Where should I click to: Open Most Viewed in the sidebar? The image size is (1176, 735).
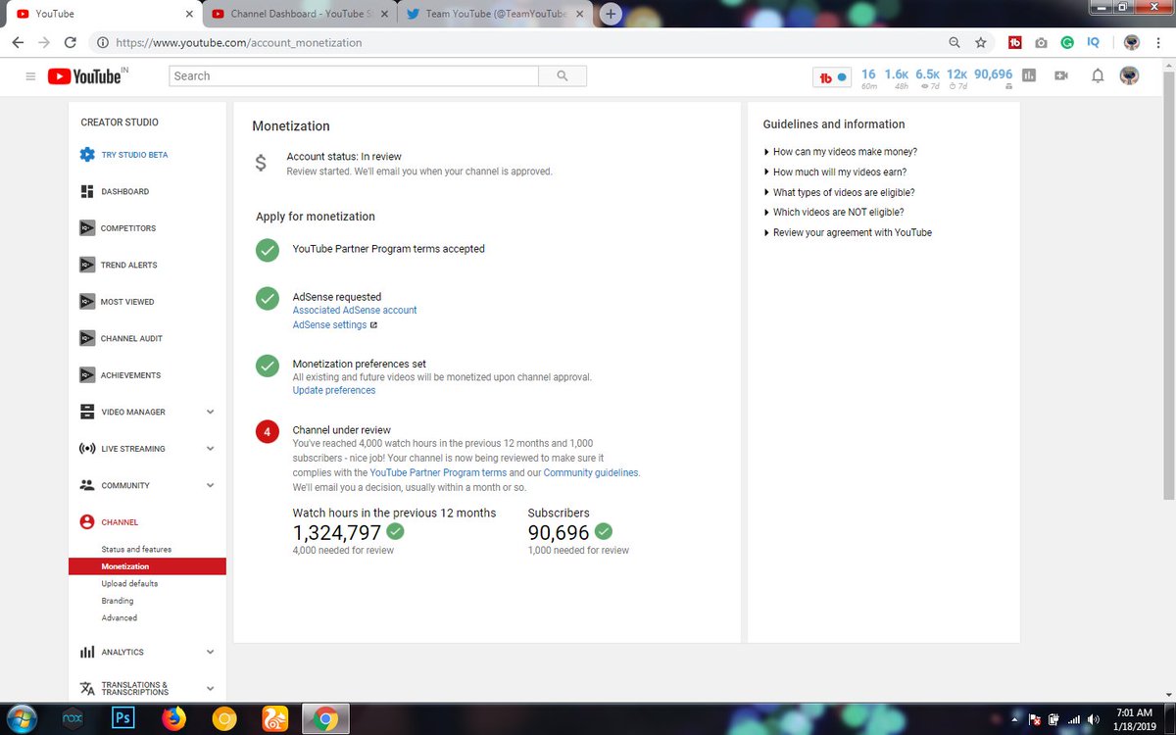pos(127,302)
